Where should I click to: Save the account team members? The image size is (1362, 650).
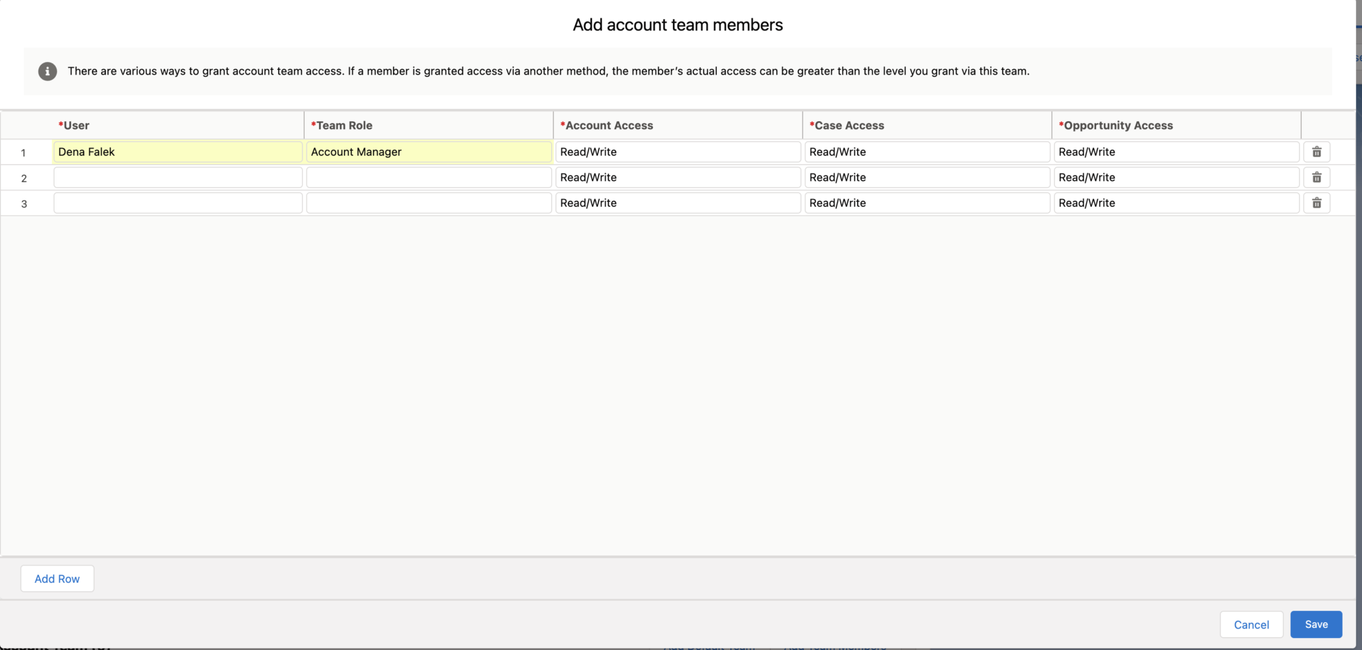(1316, 624)
